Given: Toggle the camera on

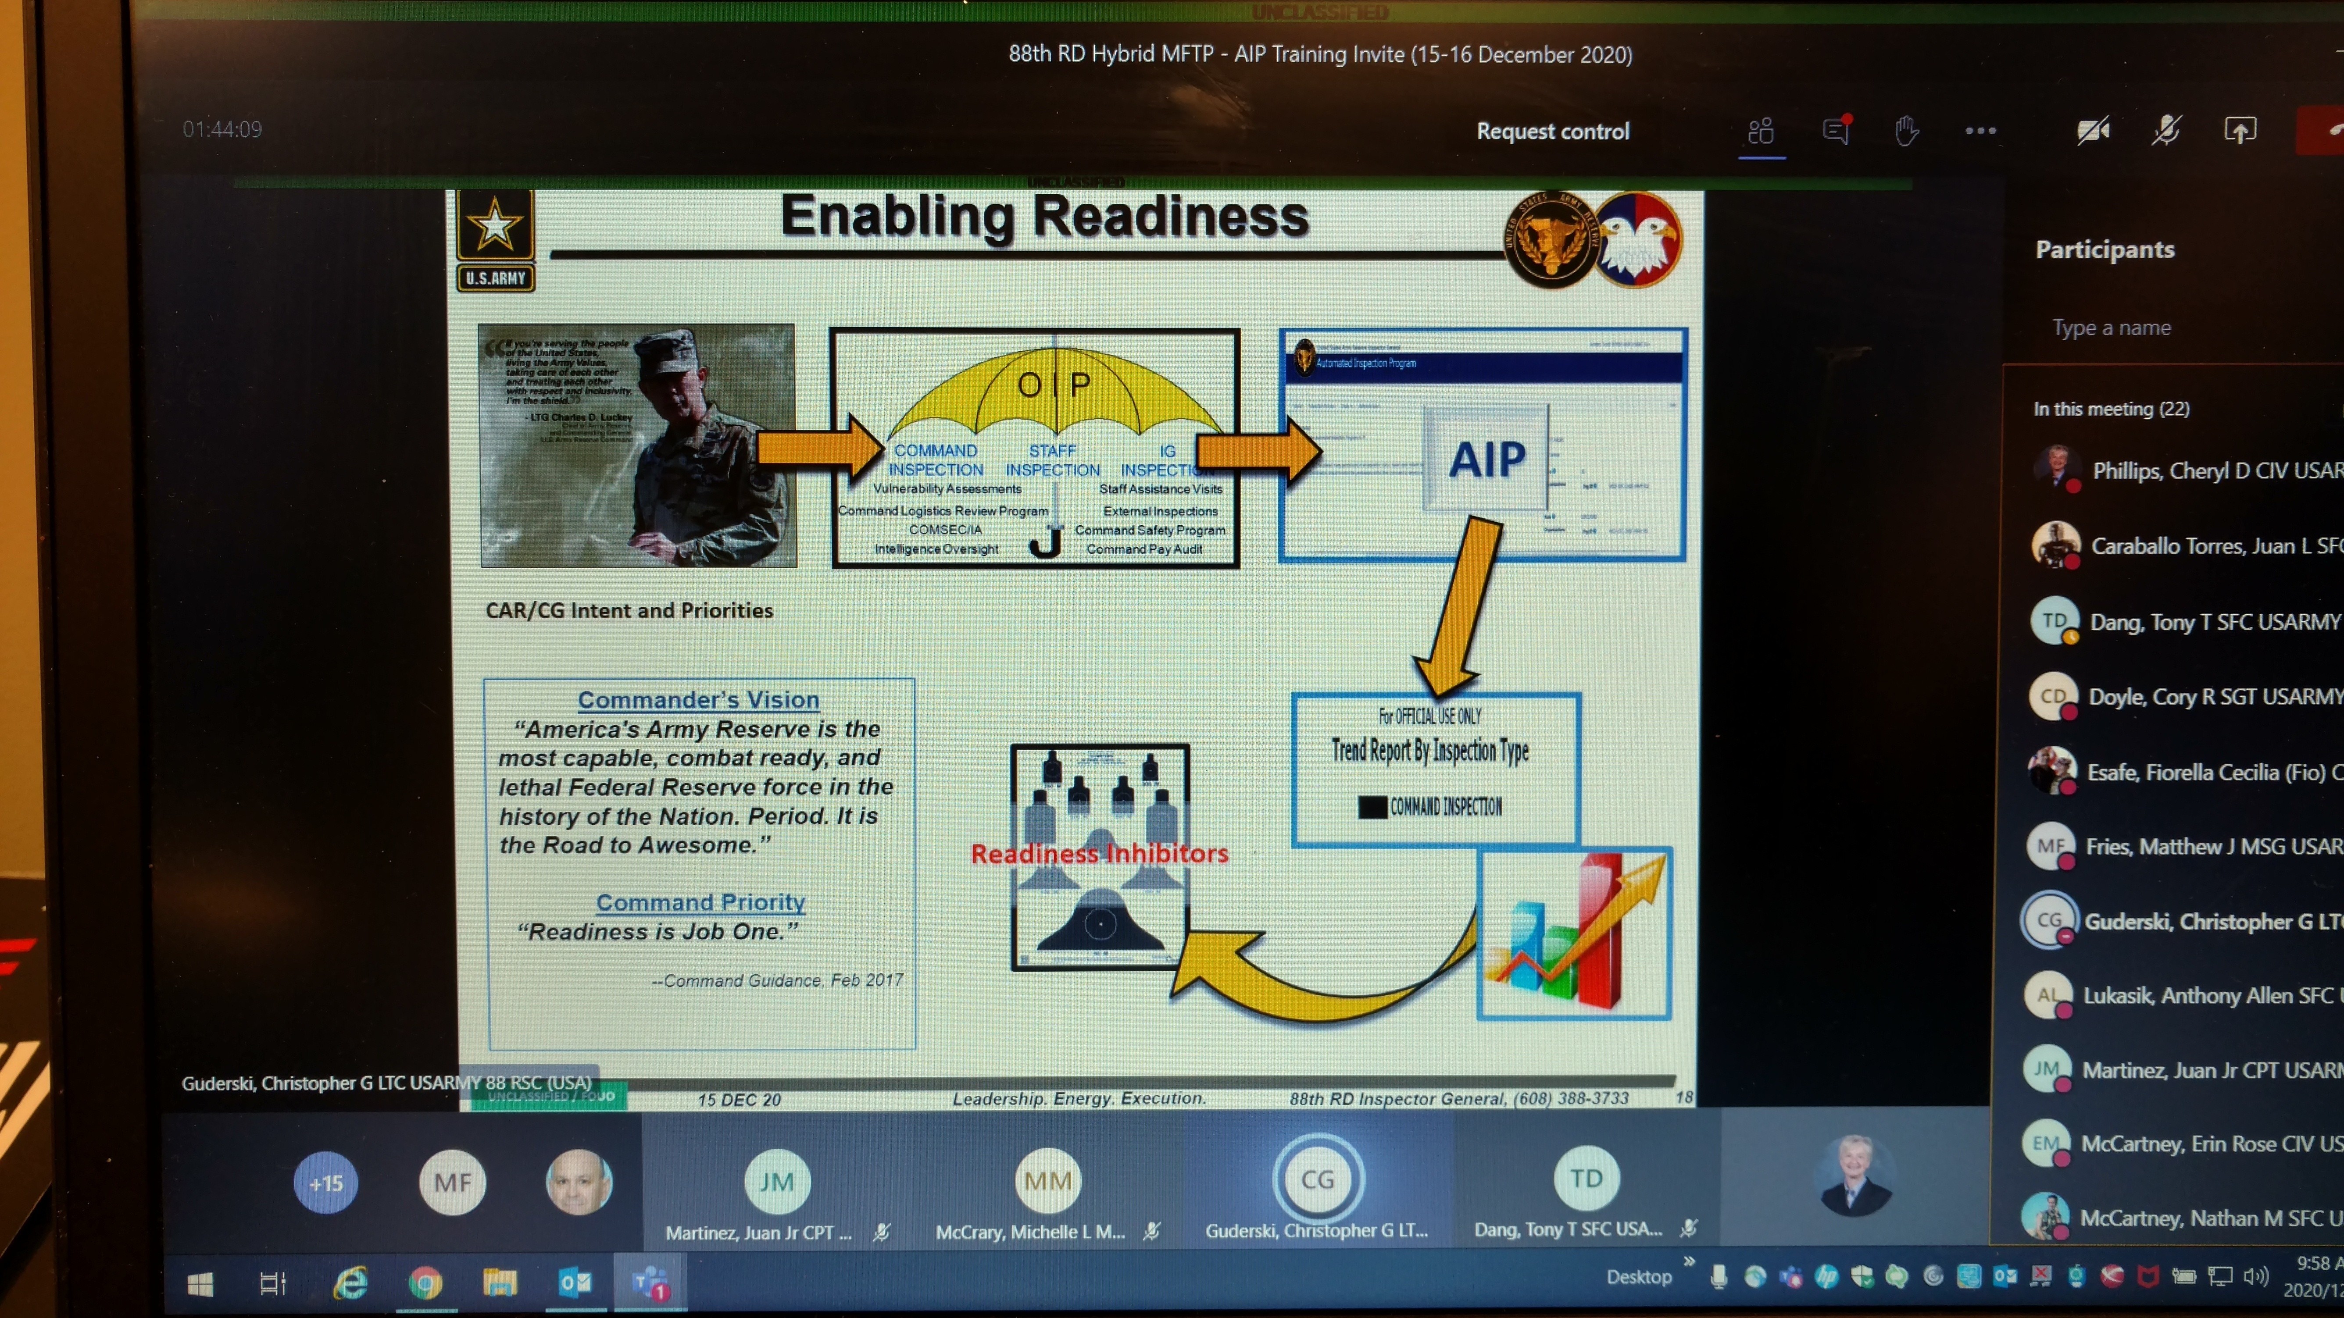Looking at the screenshot, I should 2093,132.
